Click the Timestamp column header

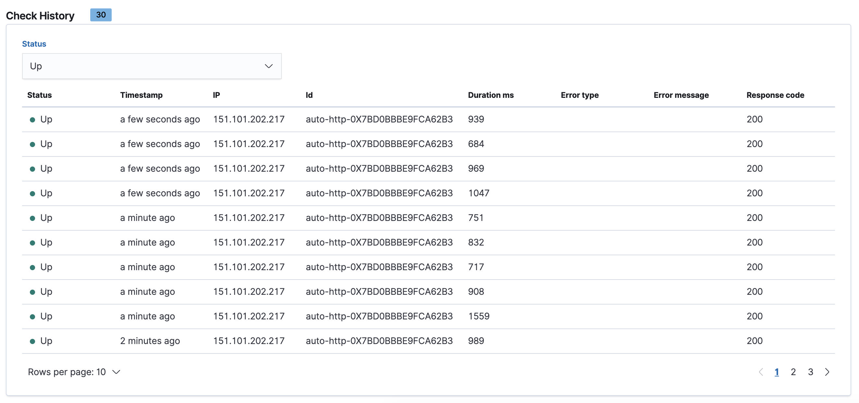[x=142, y=95]
